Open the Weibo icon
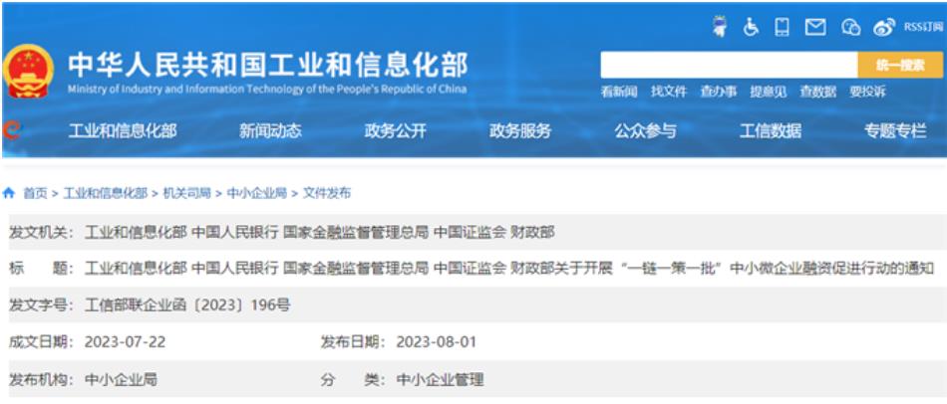This screenshot has height=404, width=947. pyautogui.click(x=884, y=27)
